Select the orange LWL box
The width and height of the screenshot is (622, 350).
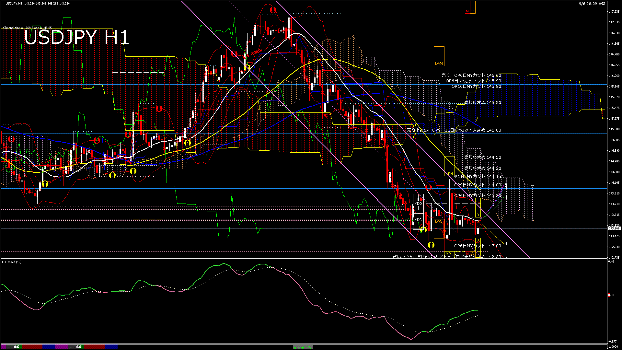[x=439, y=221]
